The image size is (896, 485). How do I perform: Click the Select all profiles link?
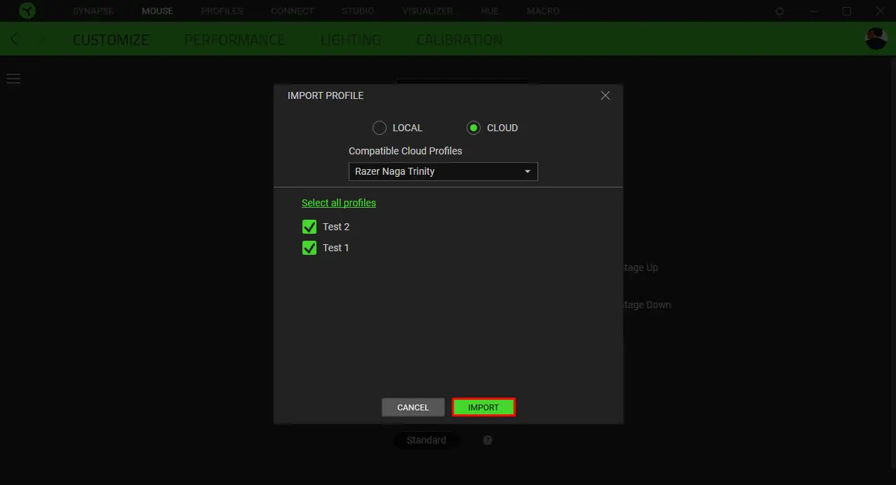point(339,202)
